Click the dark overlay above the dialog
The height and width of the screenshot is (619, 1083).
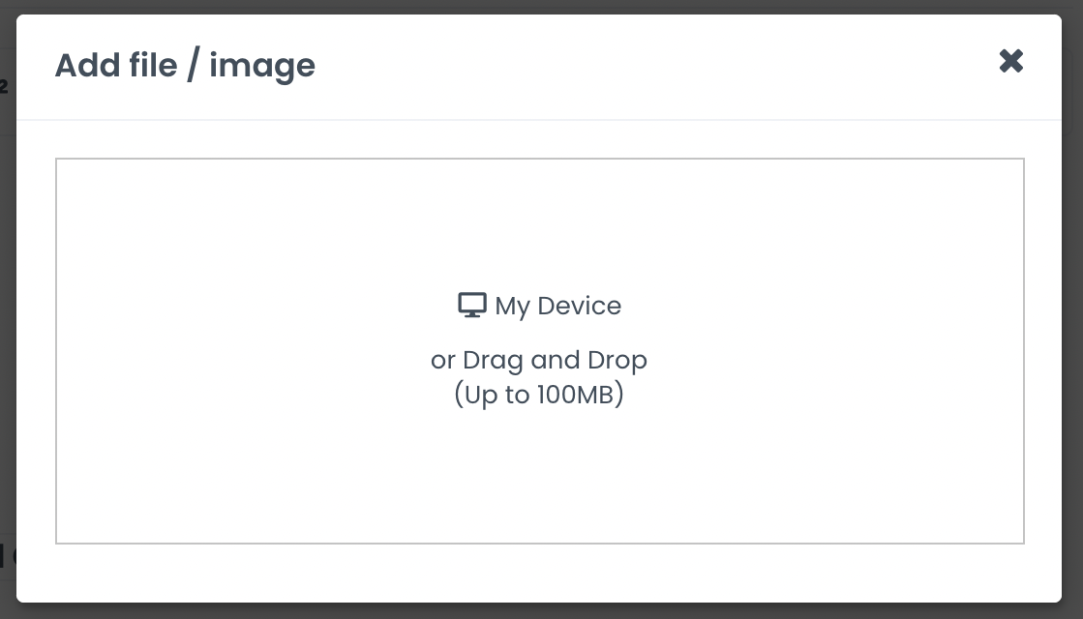(542, 6)
